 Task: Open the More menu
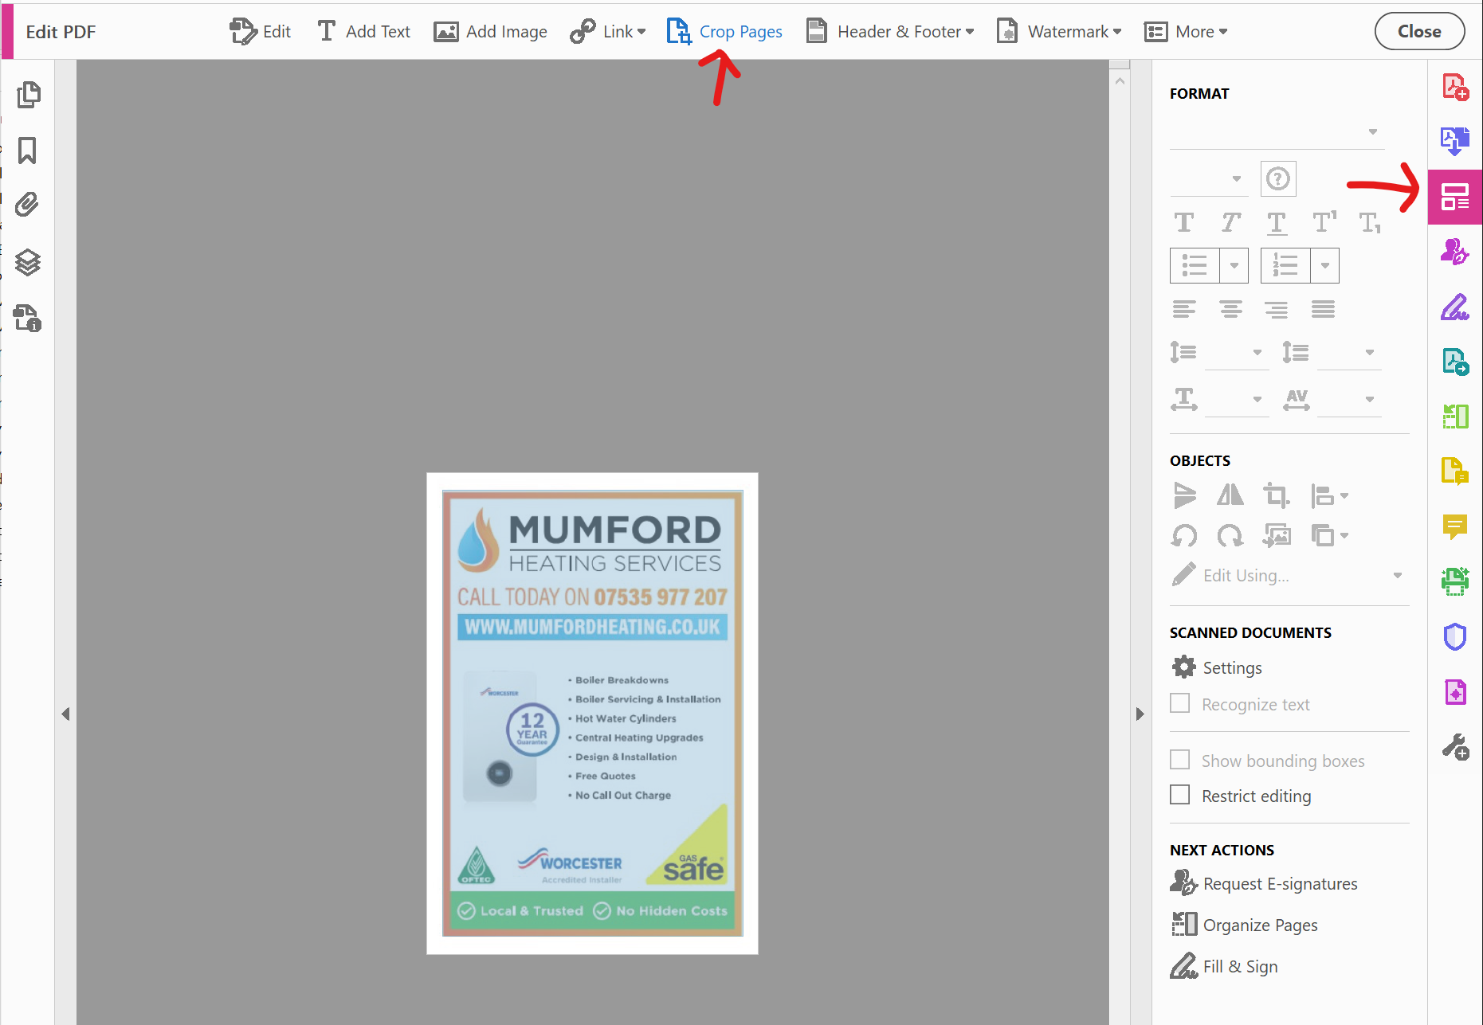coord(1186,32)
